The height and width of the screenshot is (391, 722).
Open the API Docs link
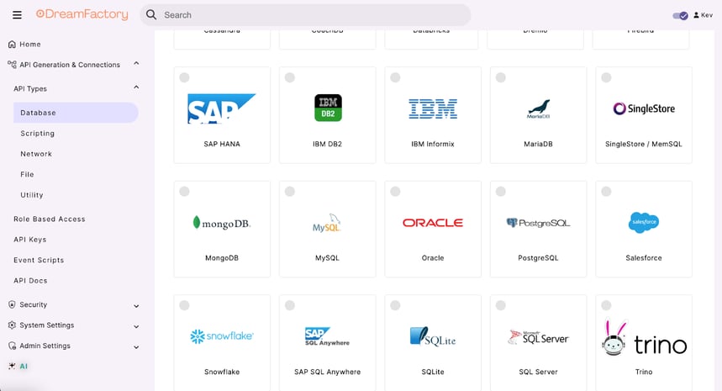pyautogui.click(x=31, y=281)
